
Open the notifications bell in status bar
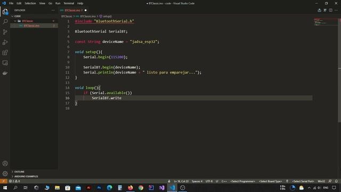(x=336, y=181)
